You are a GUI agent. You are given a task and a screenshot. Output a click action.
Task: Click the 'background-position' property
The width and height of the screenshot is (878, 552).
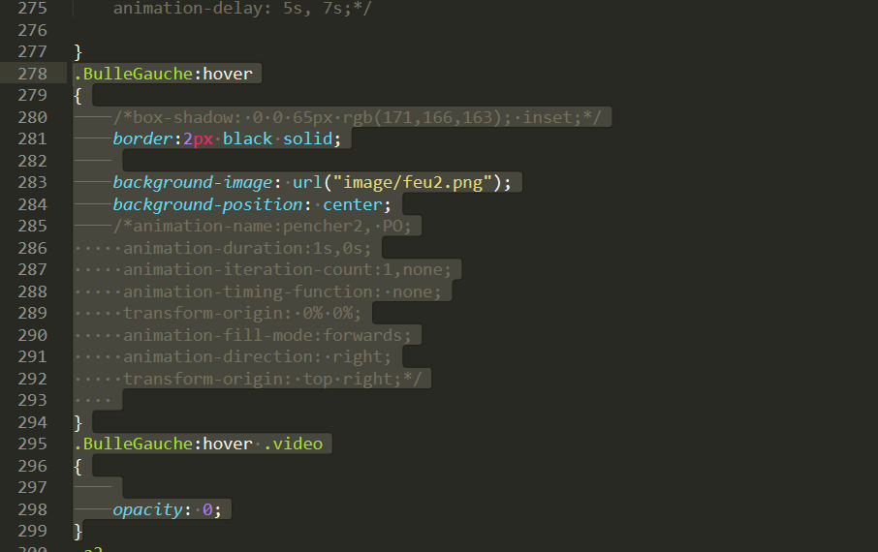point(207,205)
